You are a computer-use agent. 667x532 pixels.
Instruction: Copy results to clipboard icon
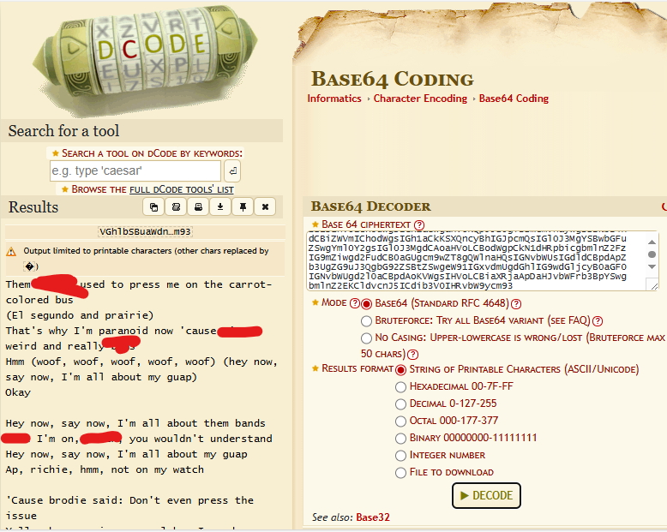pyautogui.click(x=153, y=207)
